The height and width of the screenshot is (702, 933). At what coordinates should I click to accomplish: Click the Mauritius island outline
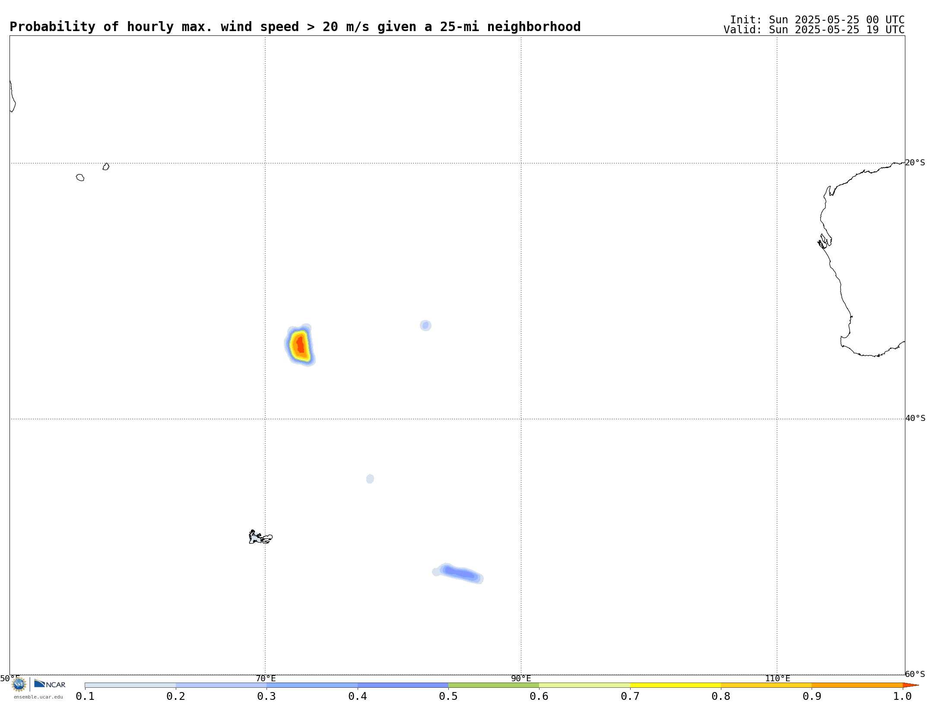(x=106, y=167)
